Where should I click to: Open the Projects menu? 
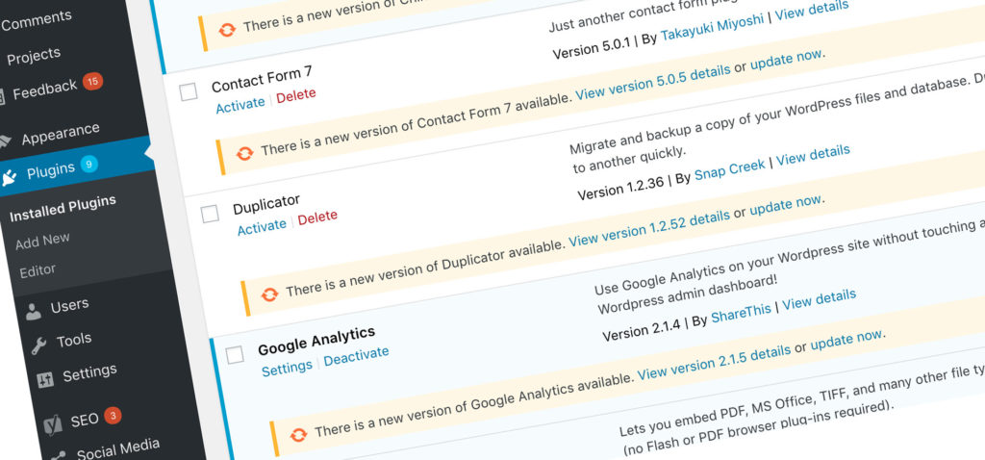click(34, 57)
